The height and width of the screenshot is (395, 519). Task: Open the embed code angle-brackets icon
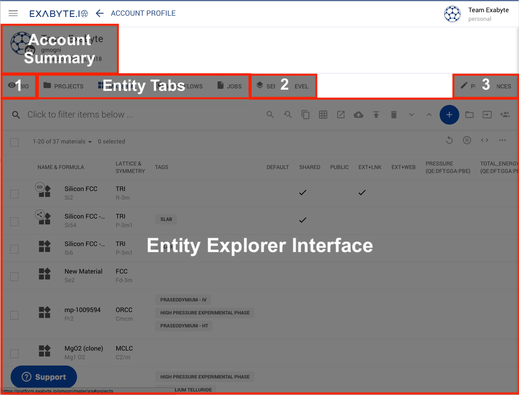point(484,140)
